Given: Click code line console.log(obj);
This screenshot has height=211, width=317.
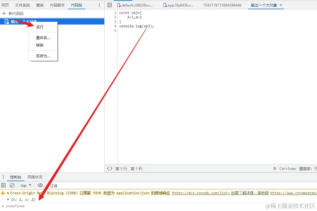Looking at the screenshot, I should (137, 26).
